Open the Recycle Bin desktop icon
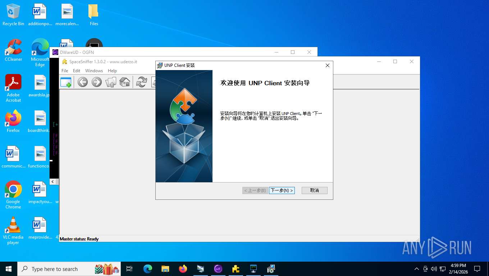The image size is (489, 276). click(x=13, y=15)
